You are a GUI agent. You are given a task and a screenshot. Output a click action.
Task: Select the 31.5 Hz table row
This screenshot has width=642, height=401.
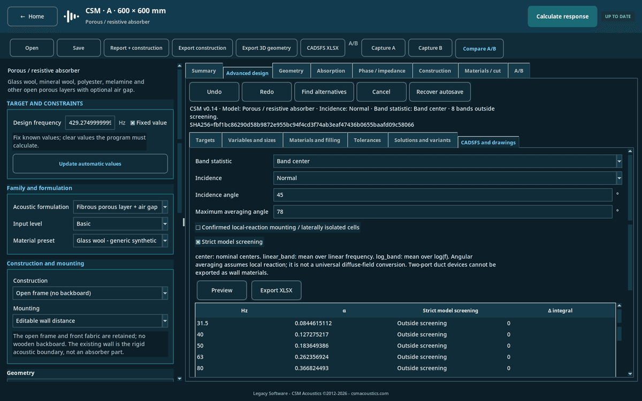pyautogui.click(x=406, y=323)
